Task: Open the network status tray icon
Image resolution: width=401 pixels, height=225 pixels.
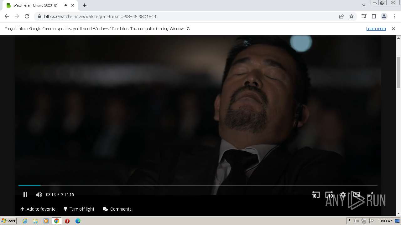Action: (x=364, y=221)
